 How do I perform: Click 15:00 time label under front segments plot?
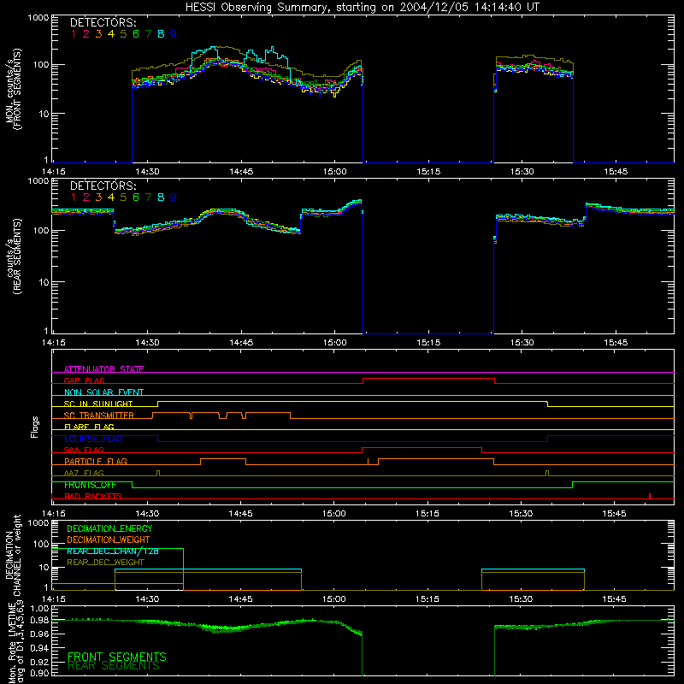click(x=334, y=172)
